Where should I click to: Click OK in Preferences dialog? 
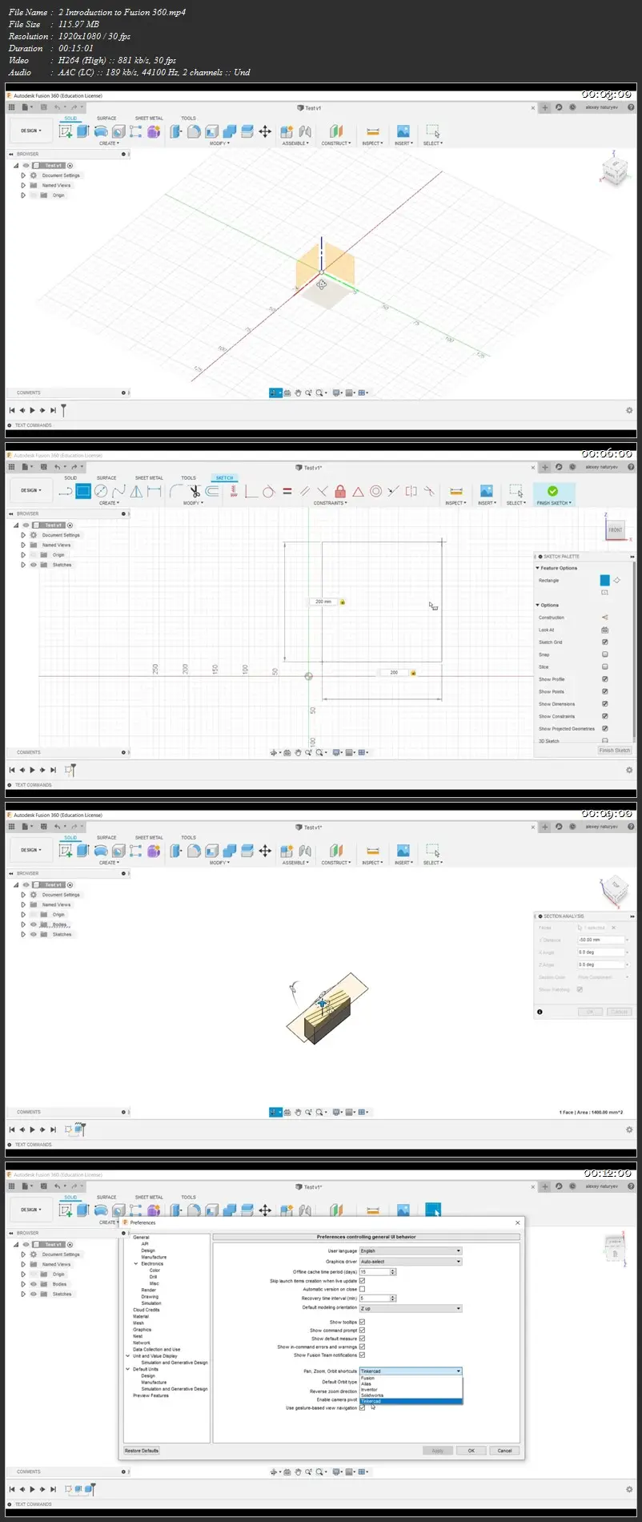tap(471, 1451)
